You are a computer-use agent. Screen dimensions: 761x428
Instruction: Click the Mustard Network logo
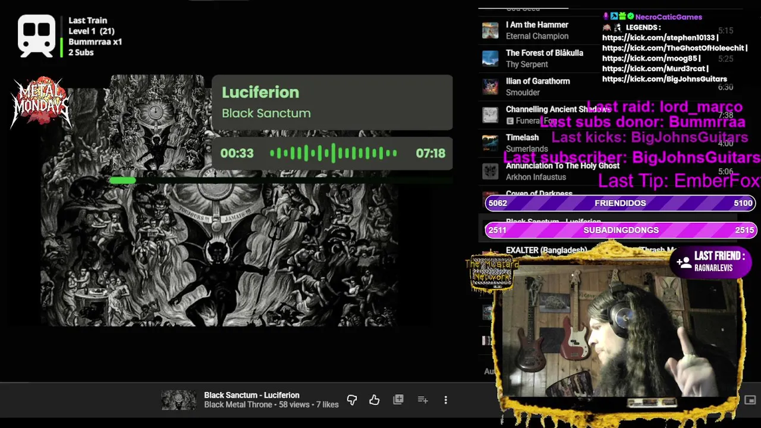[x=491, y=272]
